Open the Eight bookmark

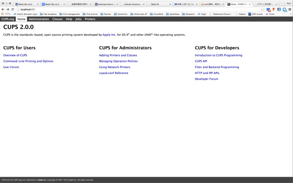[202, 14]
